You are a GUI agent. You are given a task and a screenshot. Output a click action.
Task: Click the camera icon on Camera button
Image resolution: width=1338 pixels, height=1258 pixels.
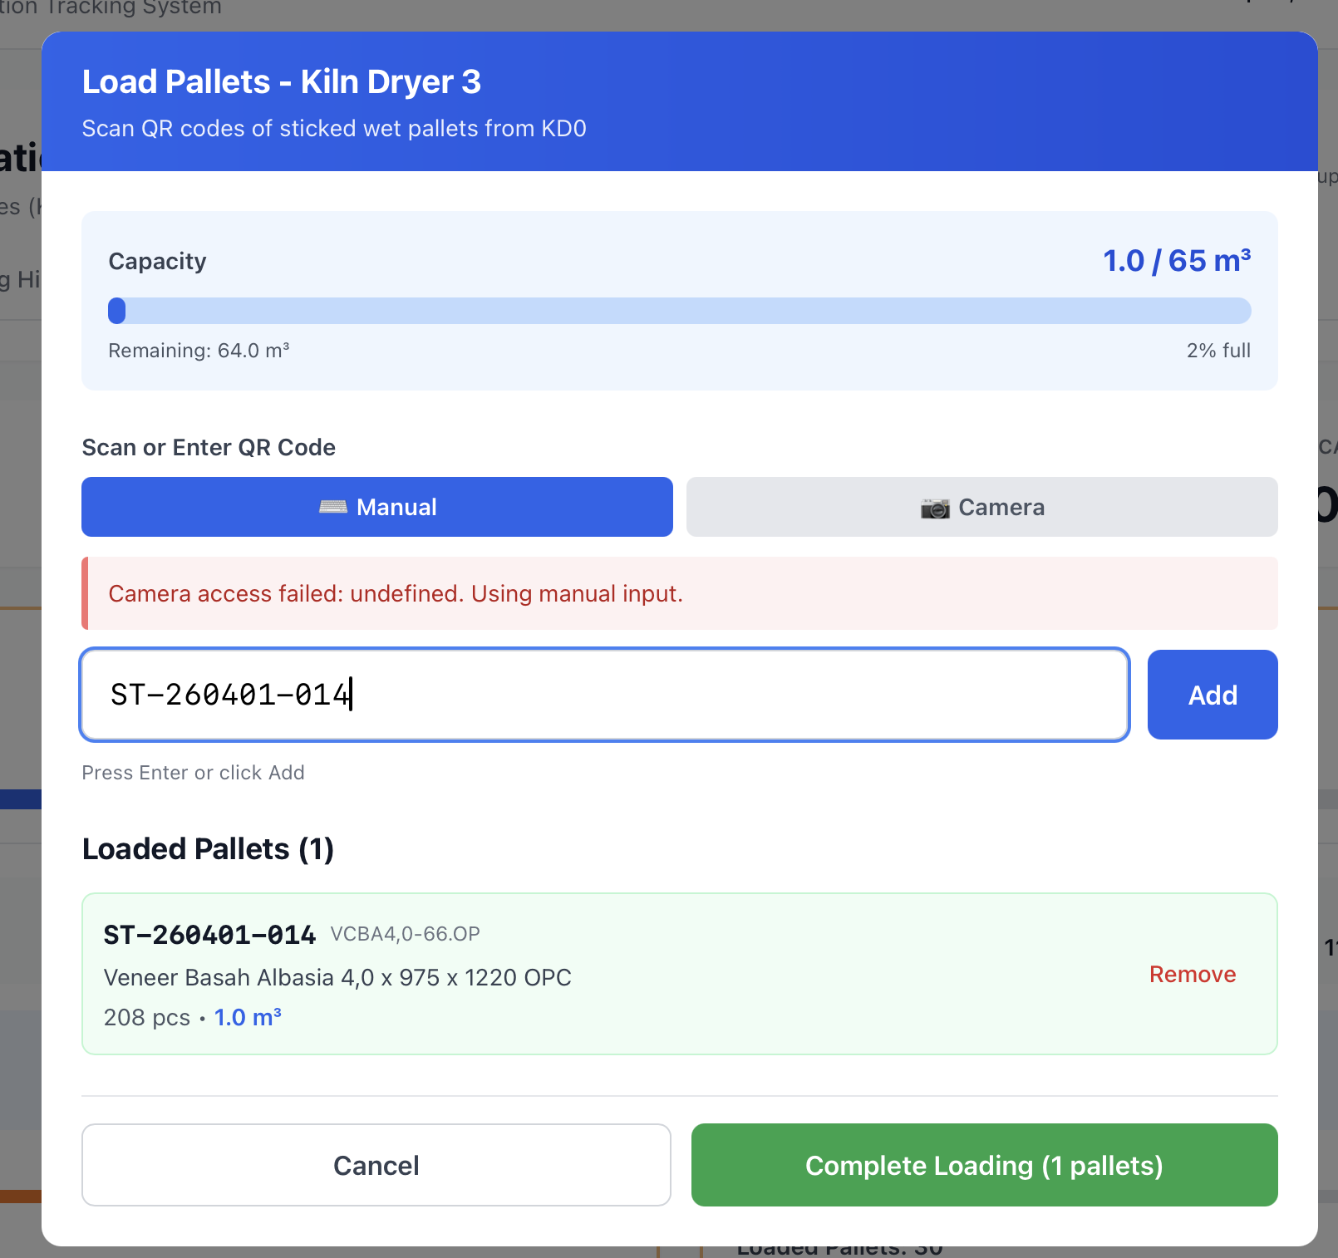click(934, 508)
